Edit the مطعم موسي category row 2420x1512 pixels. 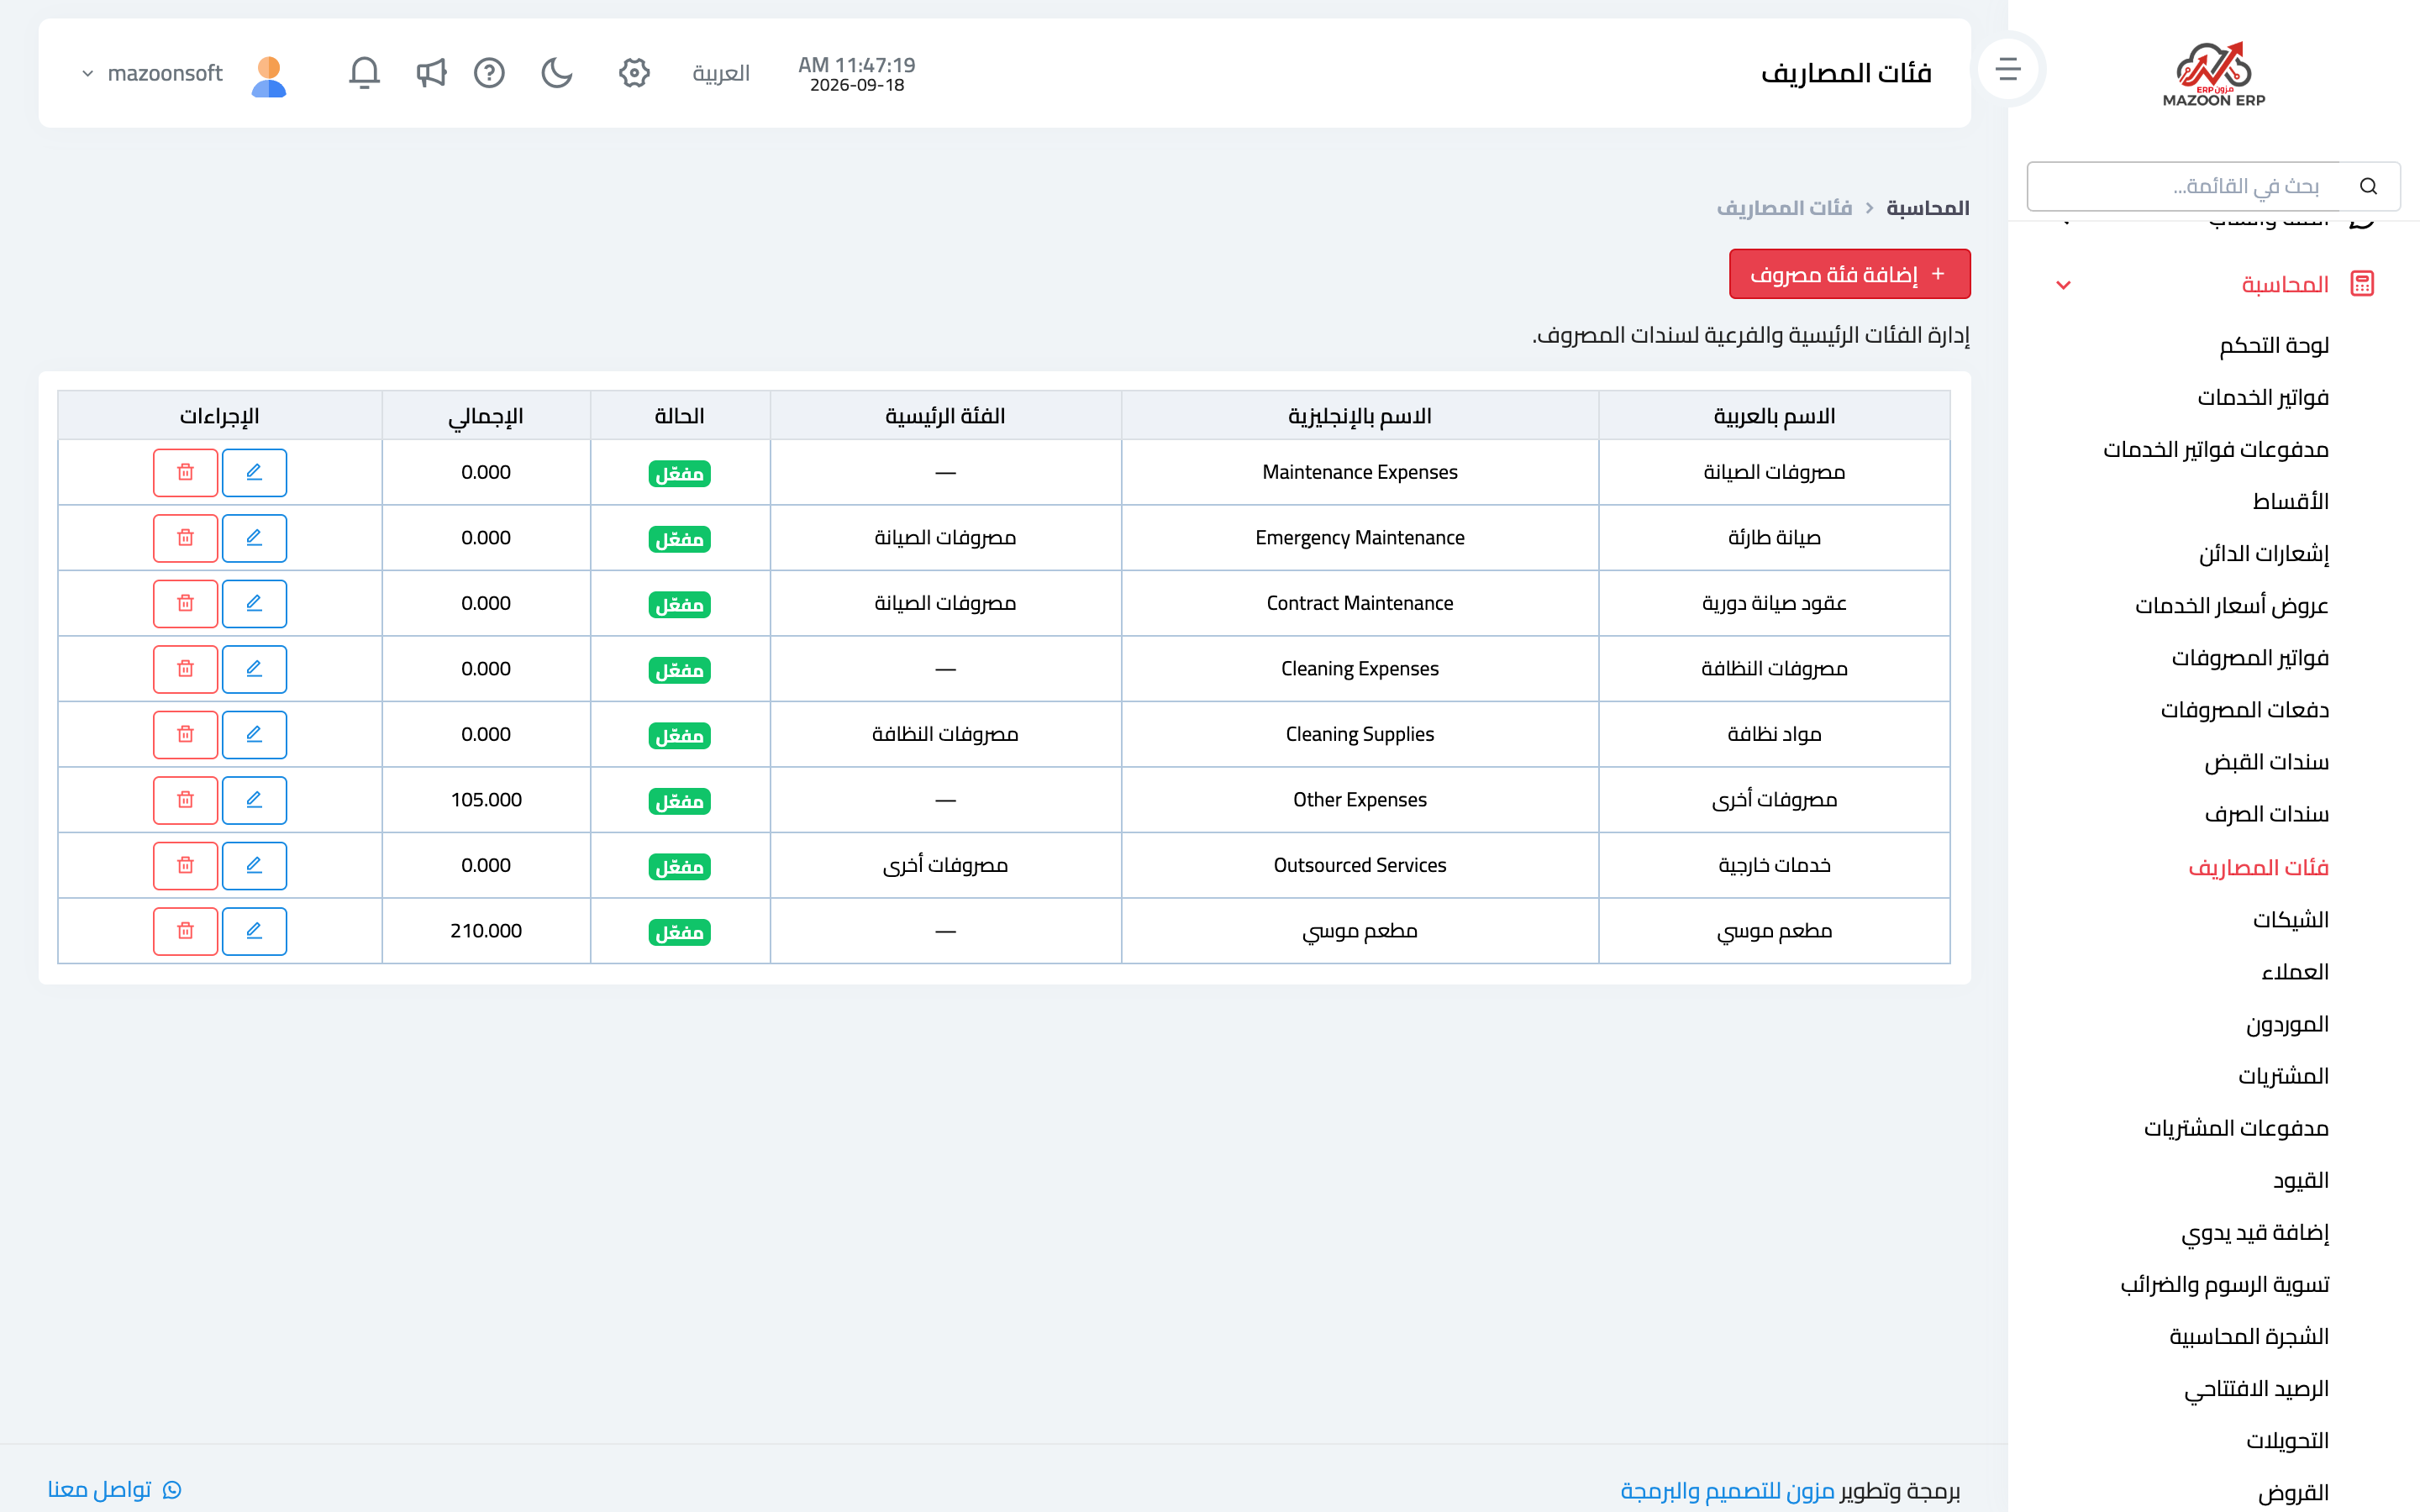[254, 931]
